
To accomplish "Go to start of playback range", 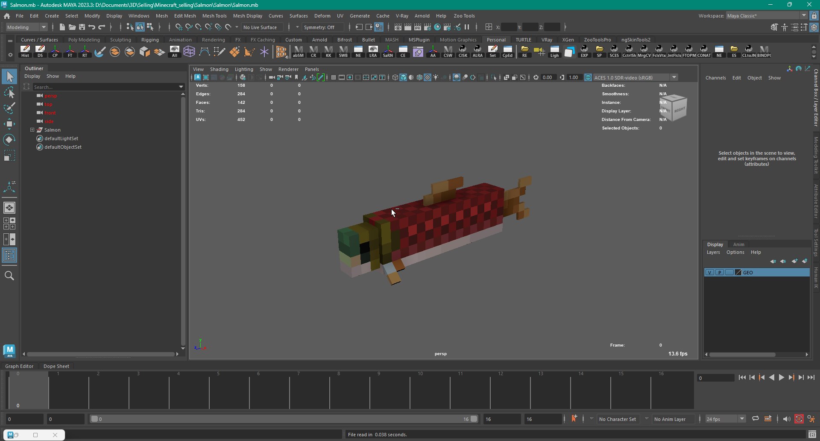I will (742, 377).
